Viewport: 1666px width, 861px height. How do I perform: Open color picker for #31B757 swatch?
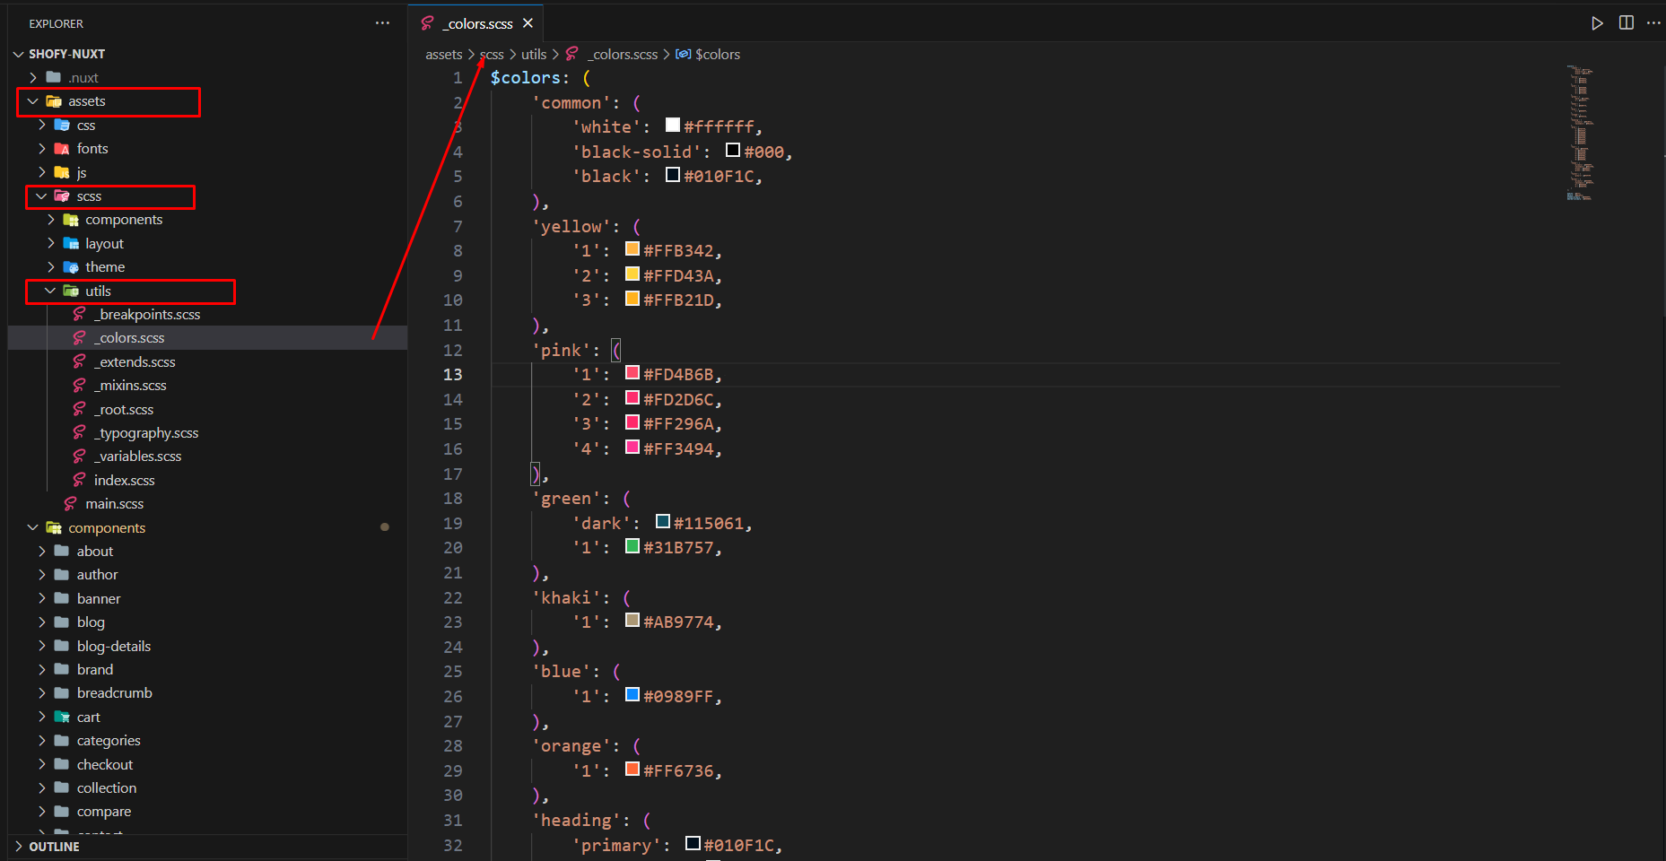tap(632, 546)
